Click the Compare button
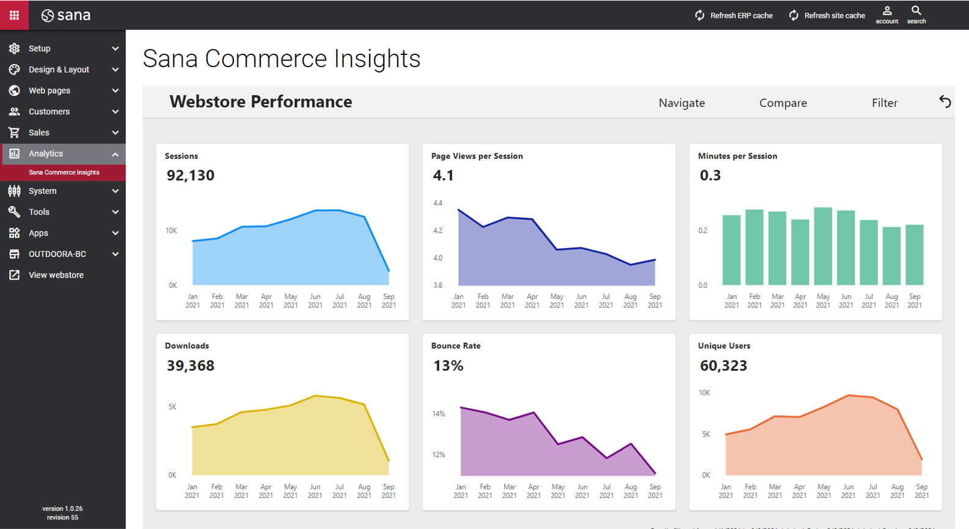The height and width of the screenshot is (529, 969). point(783,103)
